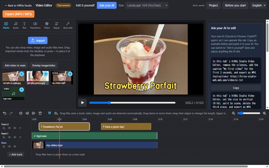This screenshot has width=269, height=168.
Task: Toggle the magnet snapping icon
Action: [x=49, y=113]
